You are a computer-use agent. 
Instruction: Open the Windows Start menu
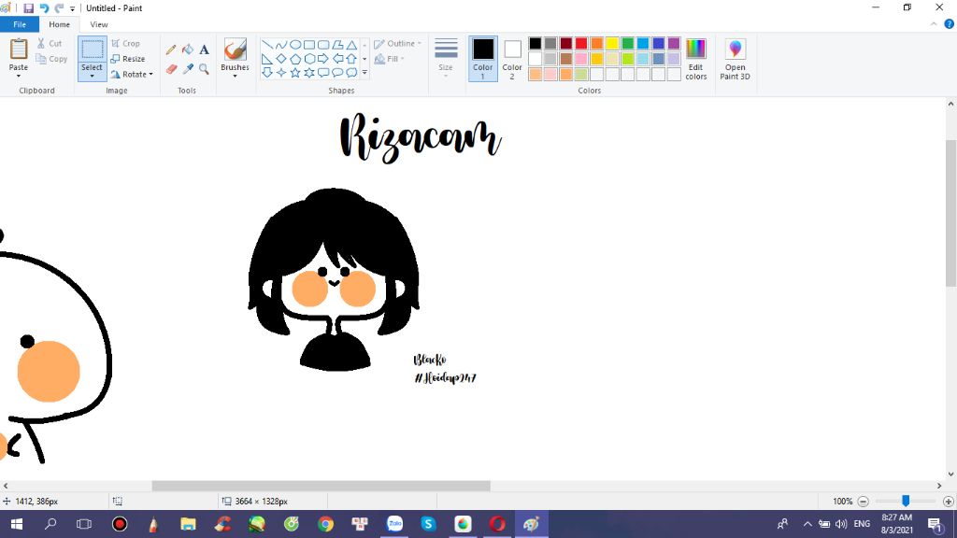click(17, 524)
